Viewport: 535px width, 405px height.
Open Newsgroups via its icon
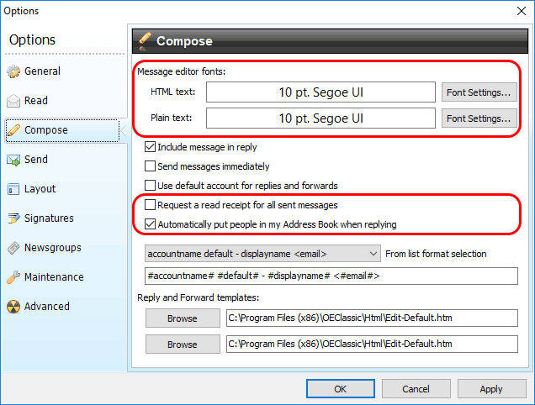pos(13,248)
